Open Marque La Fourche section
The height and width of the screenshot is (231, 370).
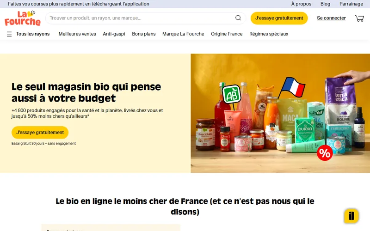pyautogui.click(x=183, y=34)
